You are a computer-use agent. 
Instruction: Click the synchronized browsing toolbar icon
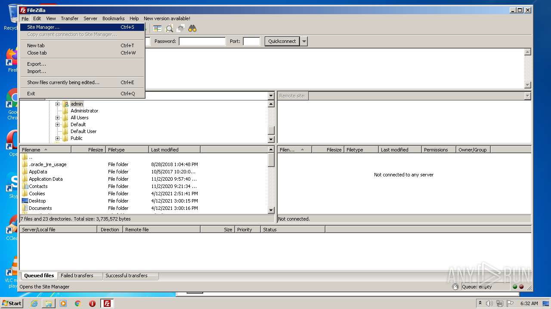[181, 28]
